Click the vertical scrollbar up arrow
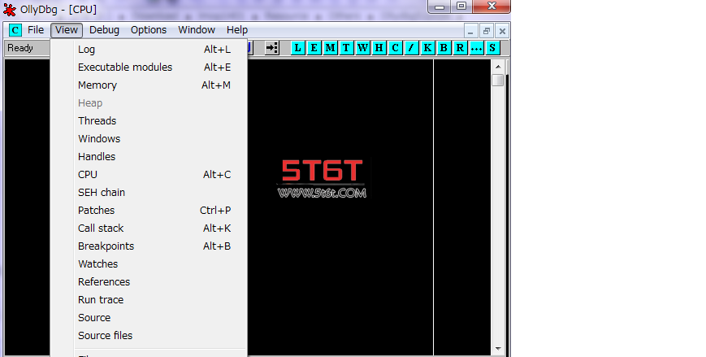The width and height of the screenshot is (706, 357). pos(498,66)
